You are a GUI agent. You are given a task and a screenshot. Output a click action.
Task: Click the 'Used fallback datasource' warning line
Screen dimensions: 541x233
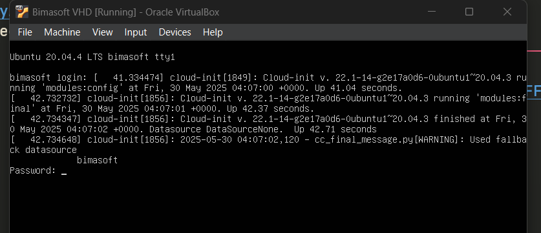[x=268, y=145]
